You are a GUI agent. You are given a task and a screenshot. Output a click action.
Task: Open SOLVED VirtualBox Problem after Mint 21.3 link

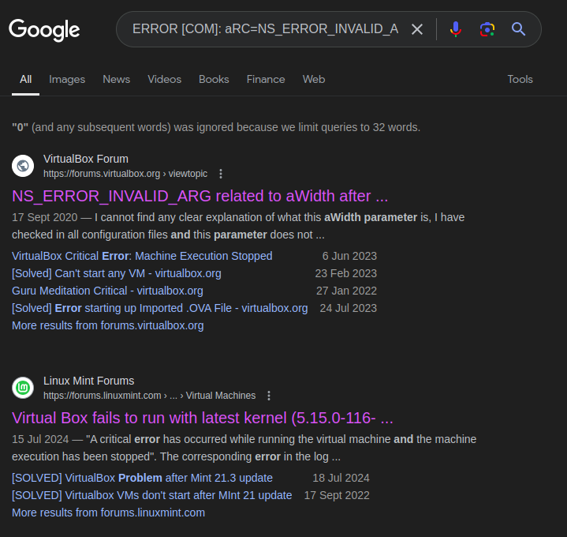(142, 478)
